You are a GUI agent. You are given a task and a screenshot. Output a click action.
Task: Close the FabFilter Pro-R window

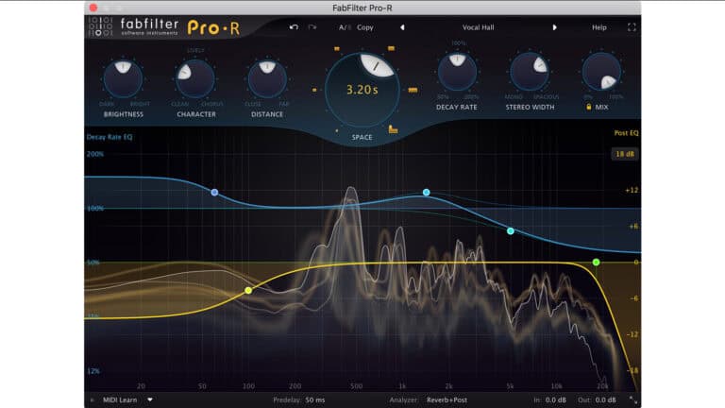[x=93, y=8]
